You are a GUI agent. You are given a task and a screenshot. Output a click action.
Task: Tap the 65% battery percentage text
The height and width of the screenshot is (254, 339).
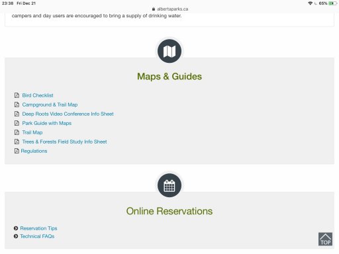(x=323, y=3)
